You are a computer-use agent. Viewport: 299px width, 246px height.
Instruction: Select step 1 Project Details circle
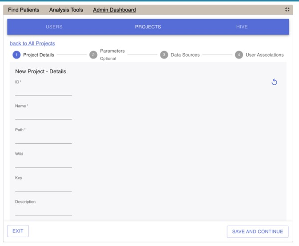[16, 55]
